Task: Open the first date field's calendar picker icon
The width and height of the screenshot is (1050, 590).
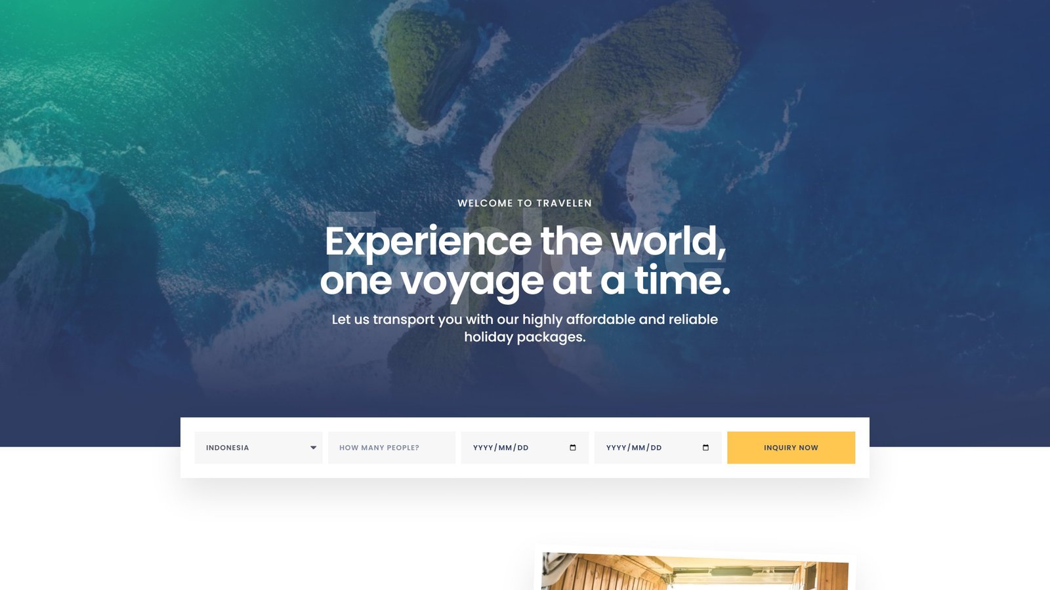Action: click(x=573, y=448)
